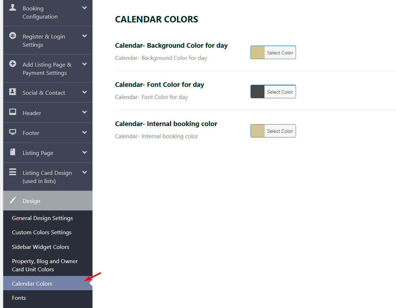This screenshot has width=396, height=308.
Task: Click the laptop icon beside Header
Action: coord(12,112)
